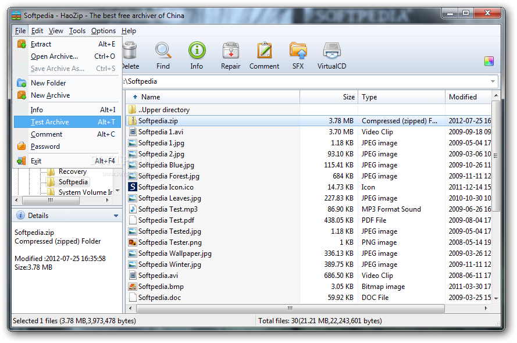Sort list by Size column header
The image size is (517, 343).
(x=329, y=97)
